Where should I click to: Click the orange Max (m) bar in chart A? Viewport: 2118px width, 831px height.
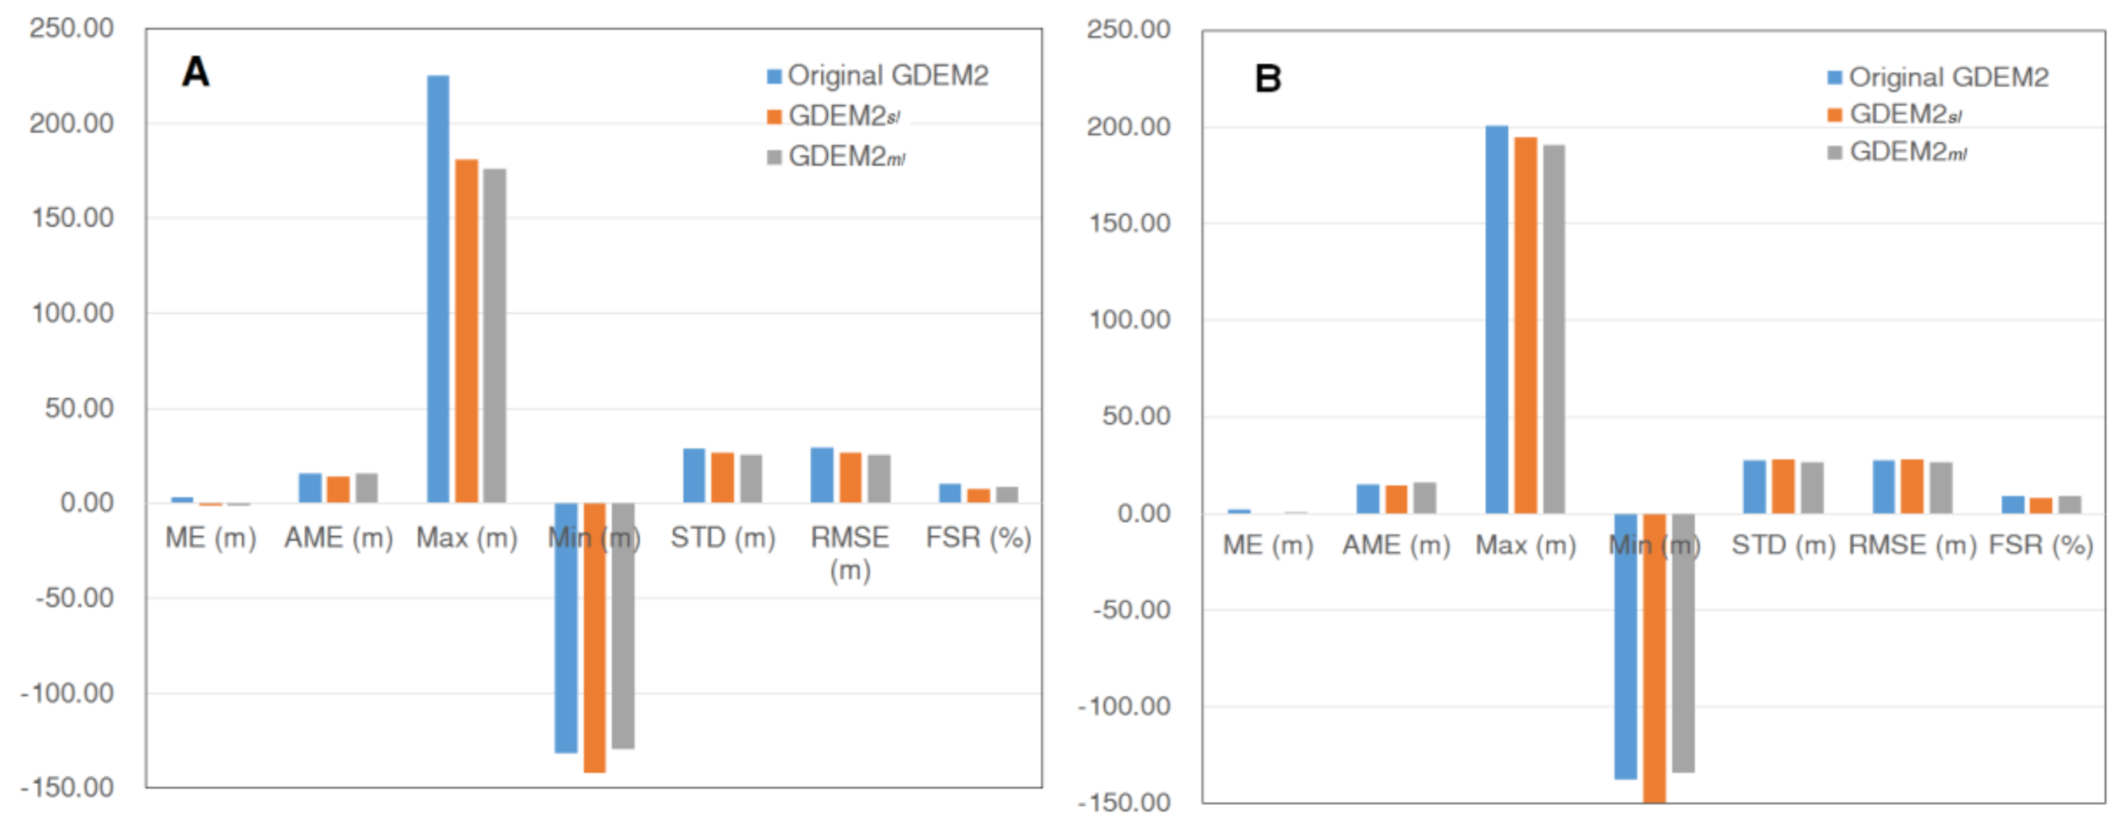466,330
